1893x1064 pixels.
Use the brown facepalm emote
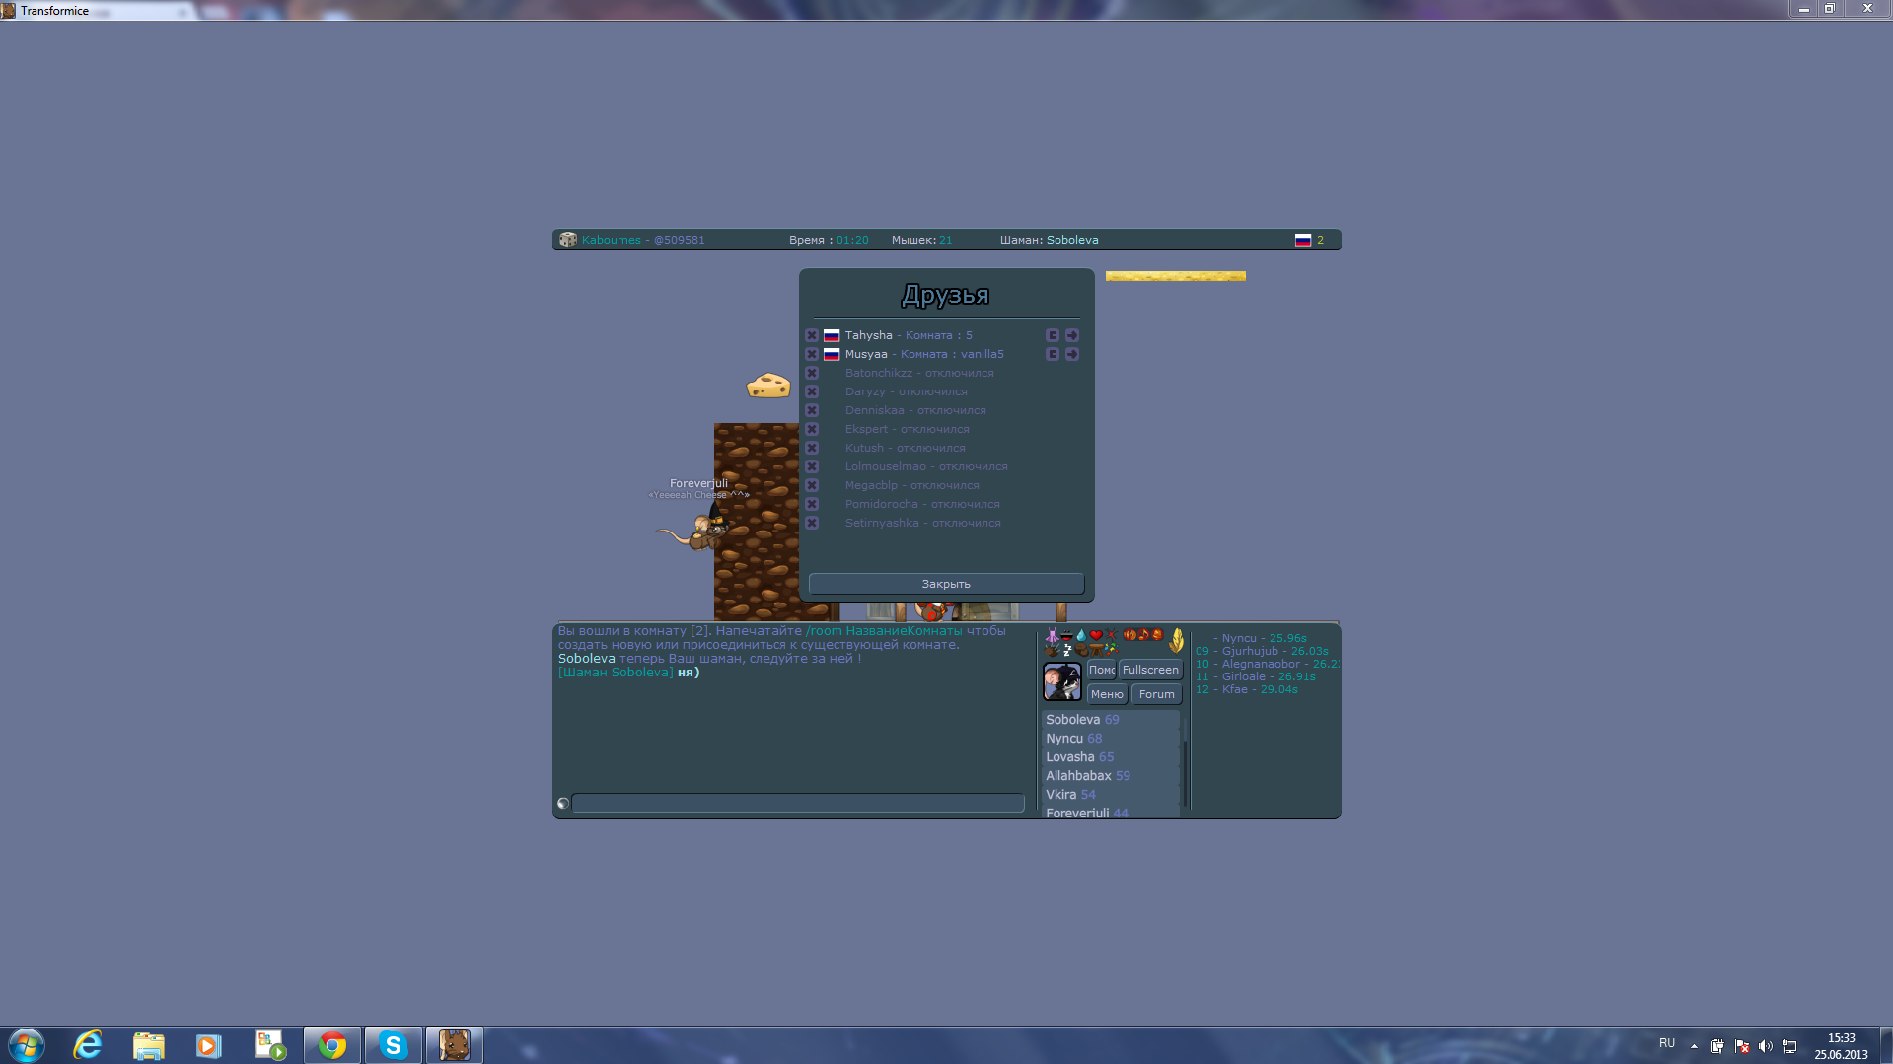(1082, 649)
